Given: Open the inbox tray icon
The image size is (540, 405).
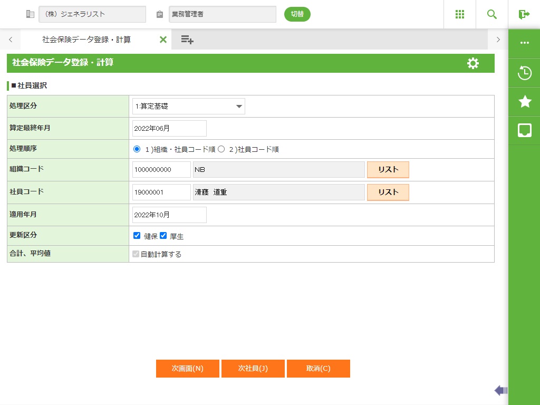Looking at the screenshot, I should click(x=525, y=130).
